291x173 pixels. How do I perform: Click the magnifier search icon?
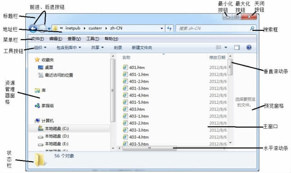252,28
